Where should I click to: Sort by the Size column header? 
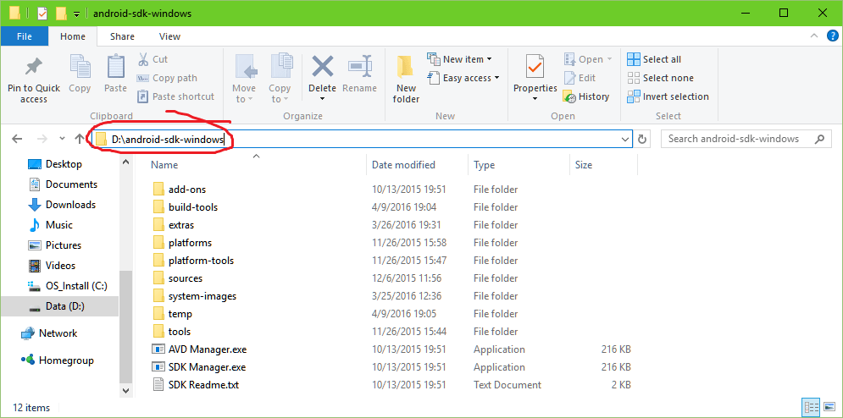[x=584, y=165]
